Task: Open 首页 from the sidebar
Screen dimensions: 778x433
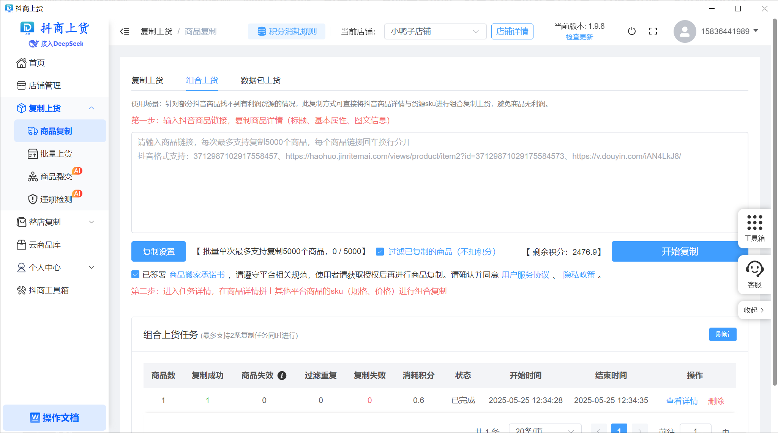Action: pos(38,63)
